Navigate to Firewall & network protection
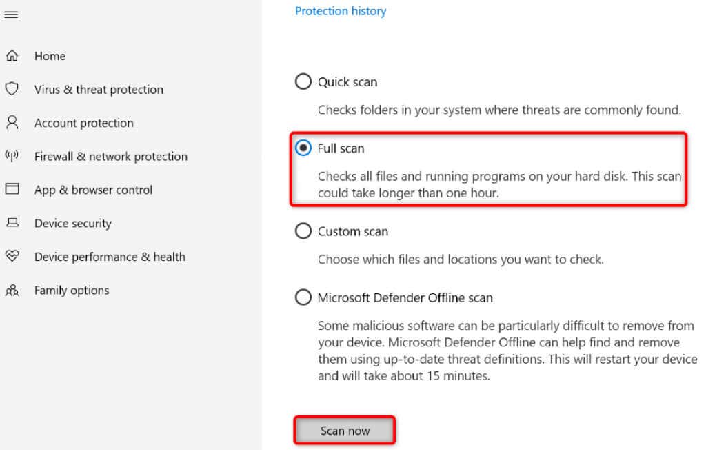This screenshot has height=450, width=706. point(110,157)
